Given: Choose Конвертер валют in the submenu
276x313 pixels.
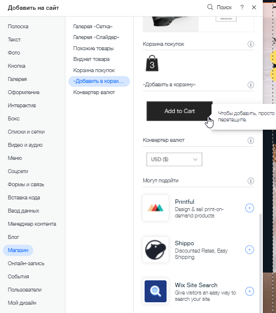Looking at the screenshot, I should click(x=94, y=93).
